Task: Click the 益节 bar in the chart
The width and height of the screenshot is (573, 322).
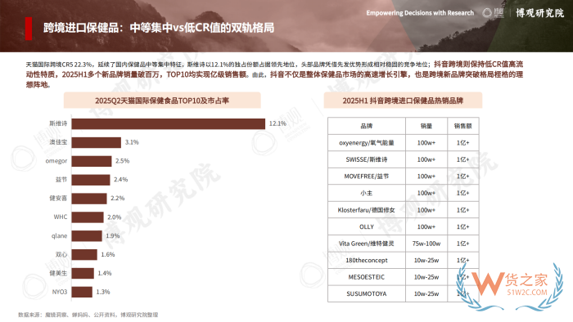Action: point(91,180)
